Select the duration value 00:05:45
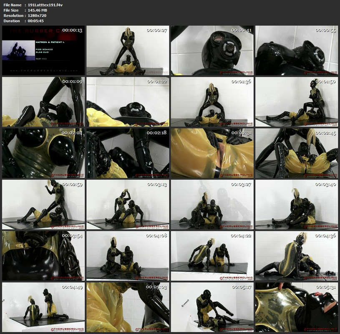This screenshot has height=334, width=340. coord(35,21)
